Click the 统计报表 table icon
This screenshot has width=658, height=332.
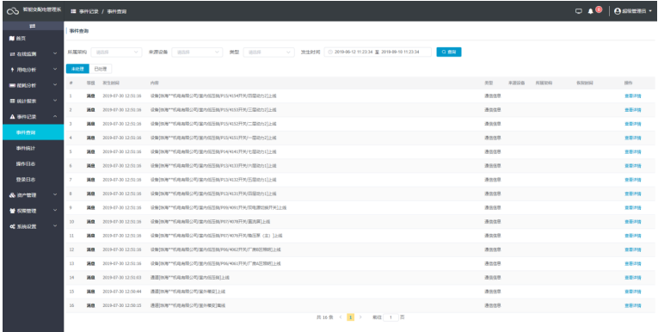pyautogui.click(x=12, y=101)
